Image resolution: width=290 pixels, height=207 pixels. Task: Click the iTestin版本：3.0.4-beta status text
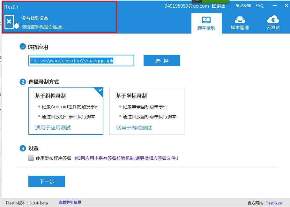tap(27, 203)
